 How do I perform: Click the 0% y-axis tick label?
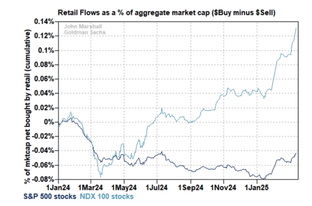50,122
